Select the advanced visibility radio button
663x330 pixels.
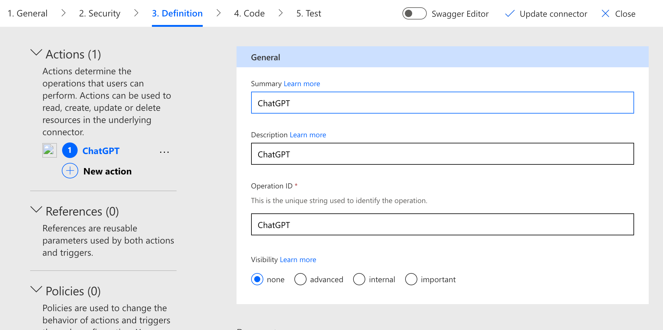pos(300,279)
